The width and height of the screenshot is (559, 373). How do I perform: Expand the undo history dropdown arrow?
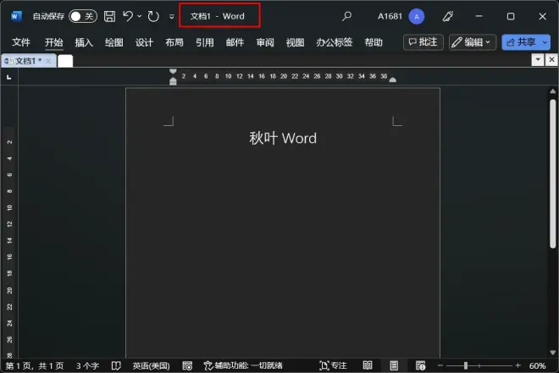[x=140, y=16]
